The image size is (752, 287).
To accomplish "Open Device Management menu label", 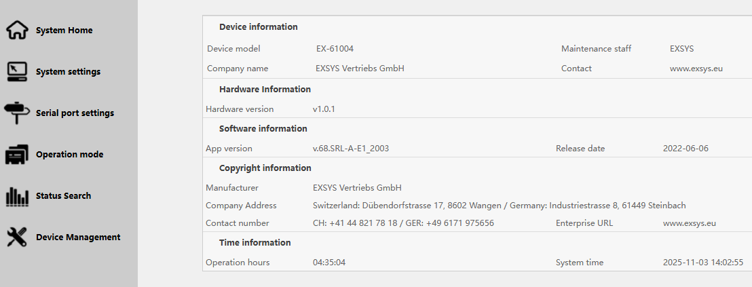I will point(78,237).
